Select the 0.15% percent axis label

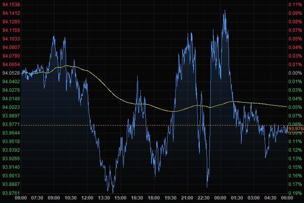[x=295, y=167]
